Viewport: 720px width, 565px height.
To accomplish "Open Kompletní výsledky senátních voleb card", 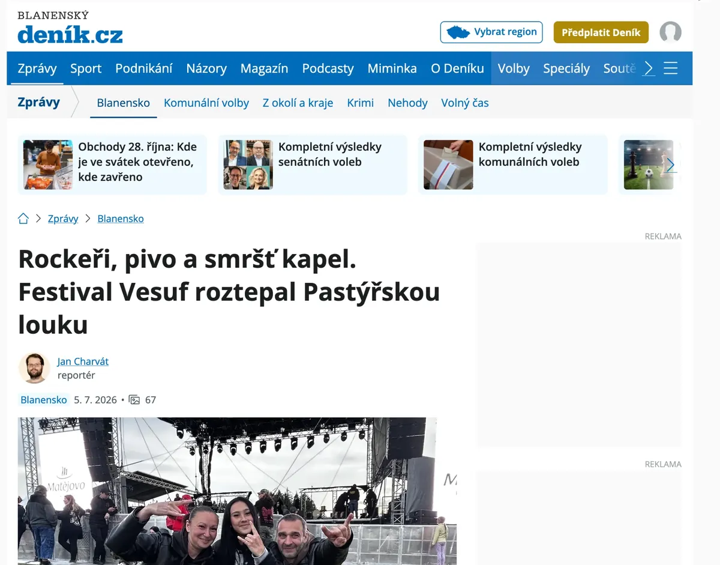I will coord(313,165).
